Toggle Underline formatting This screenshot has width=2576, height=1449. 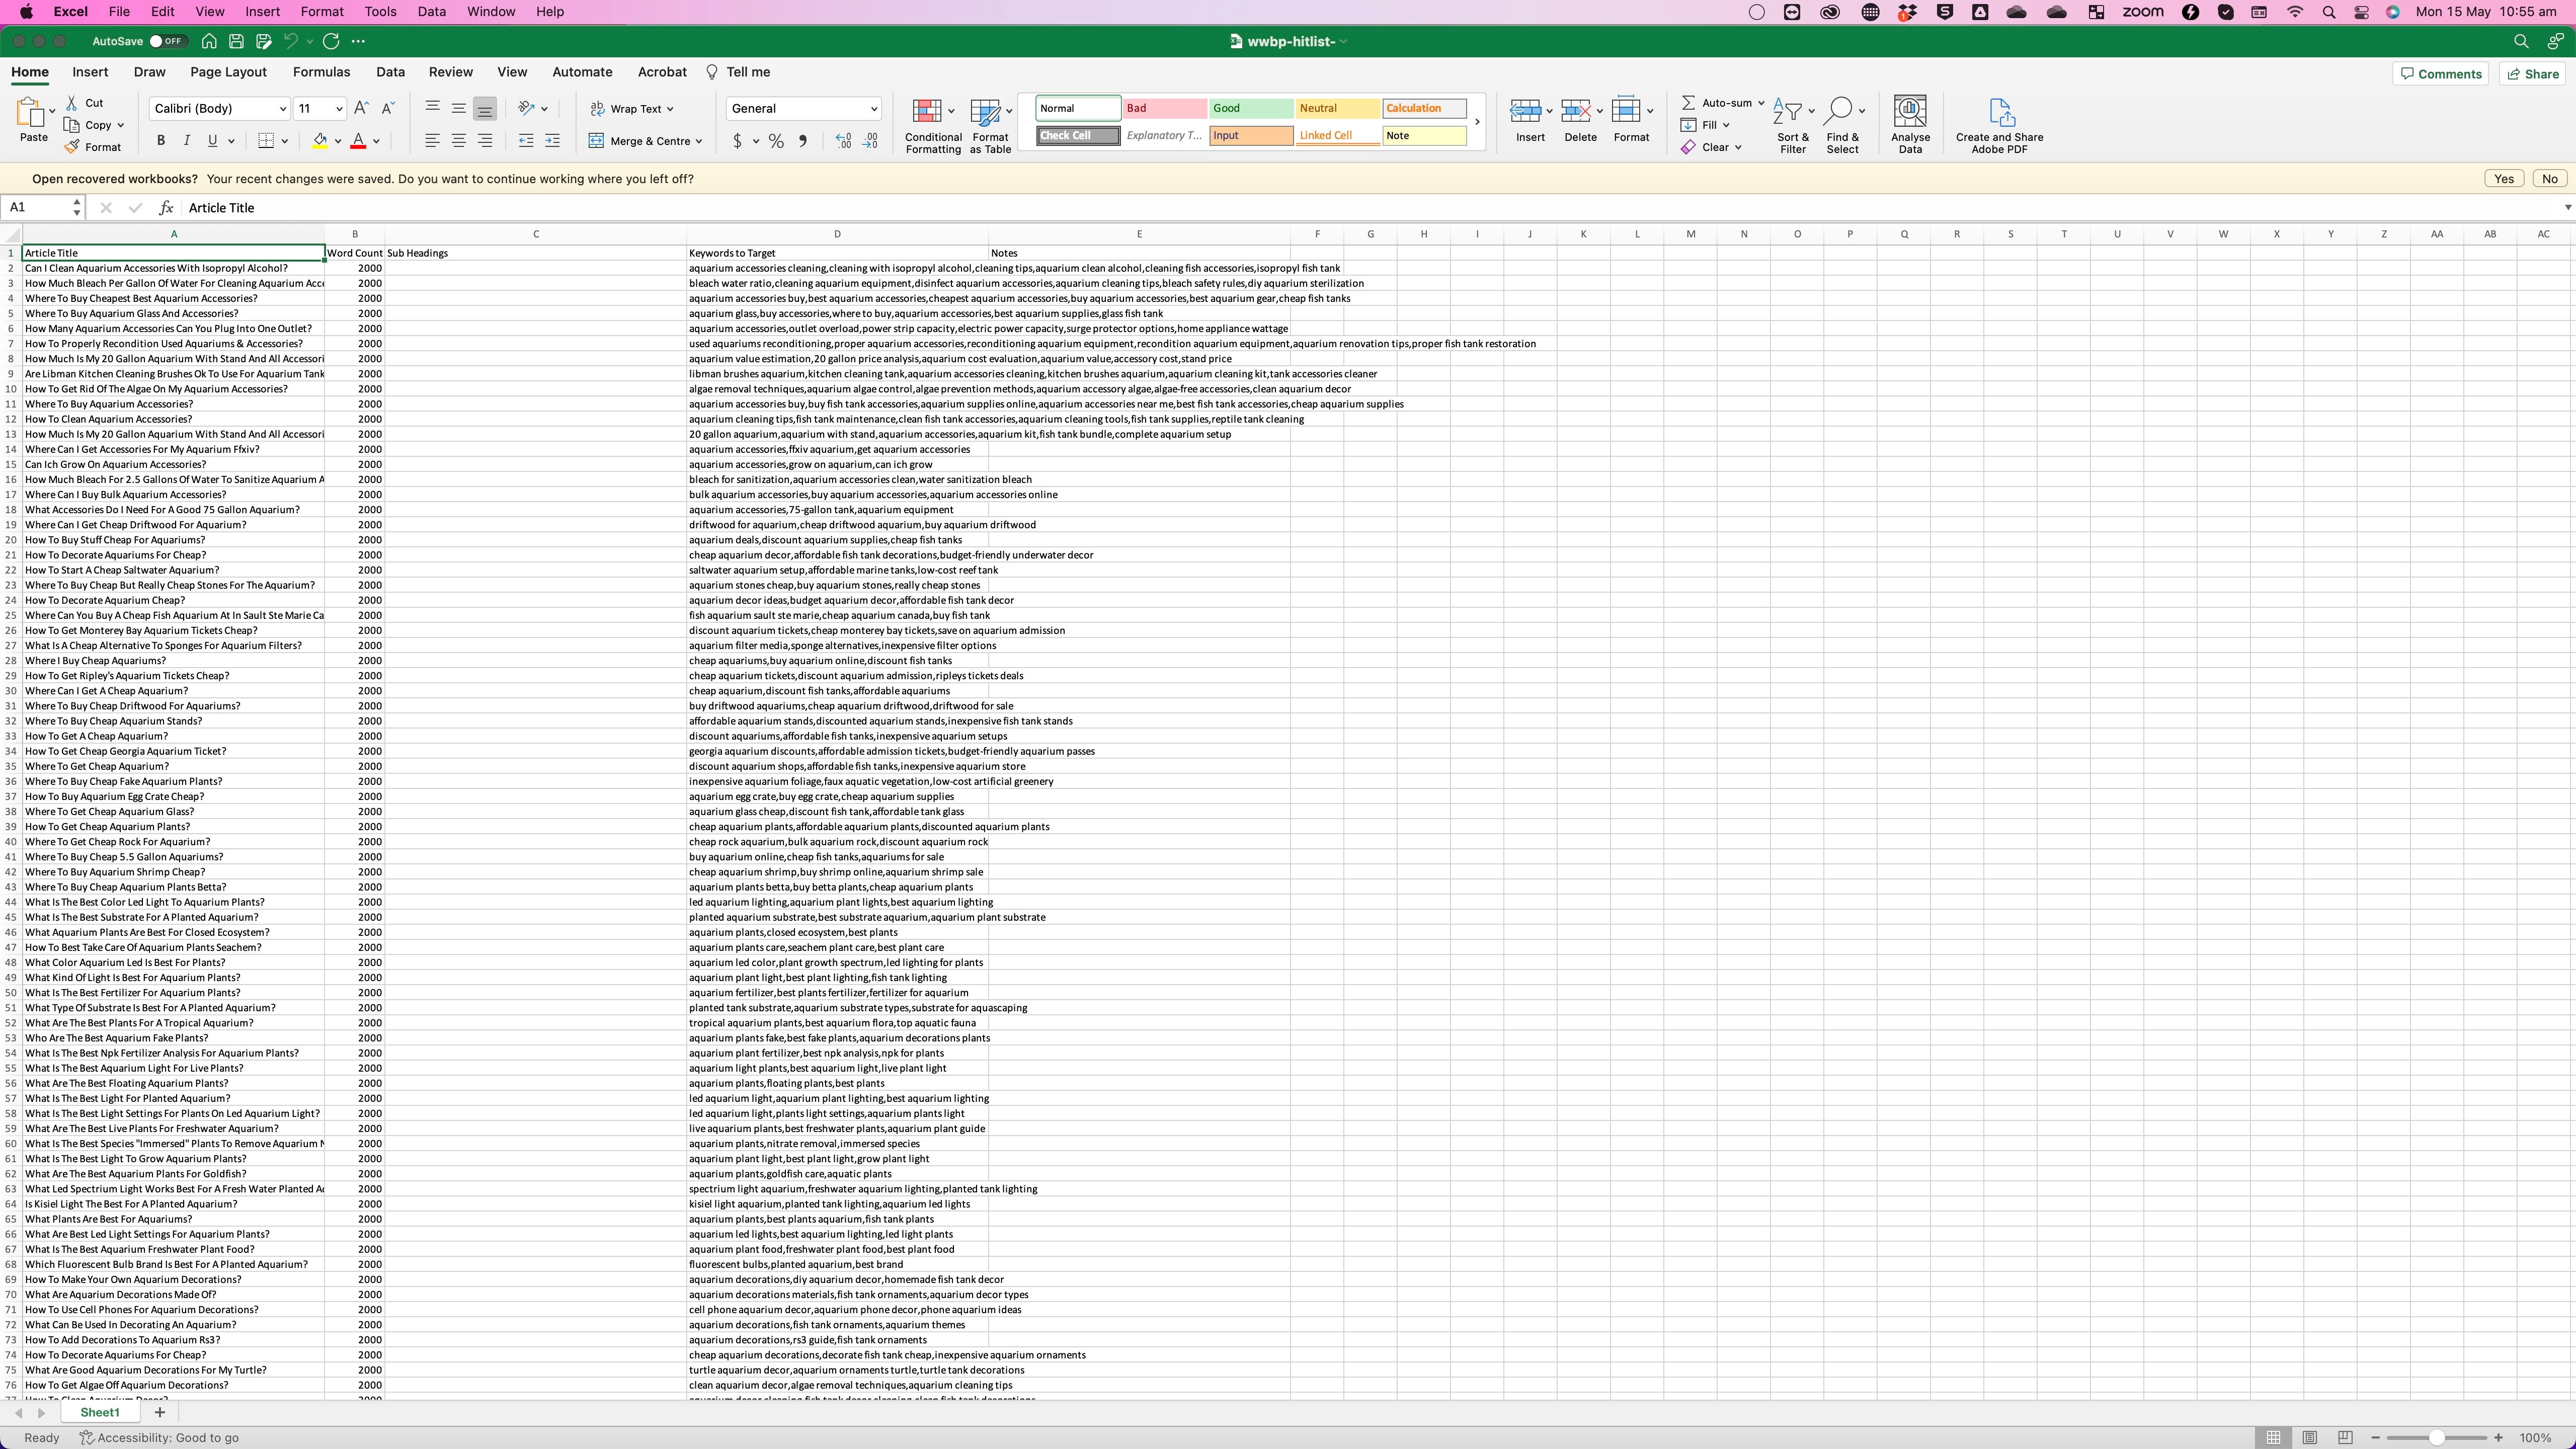[x=212, y=141]
